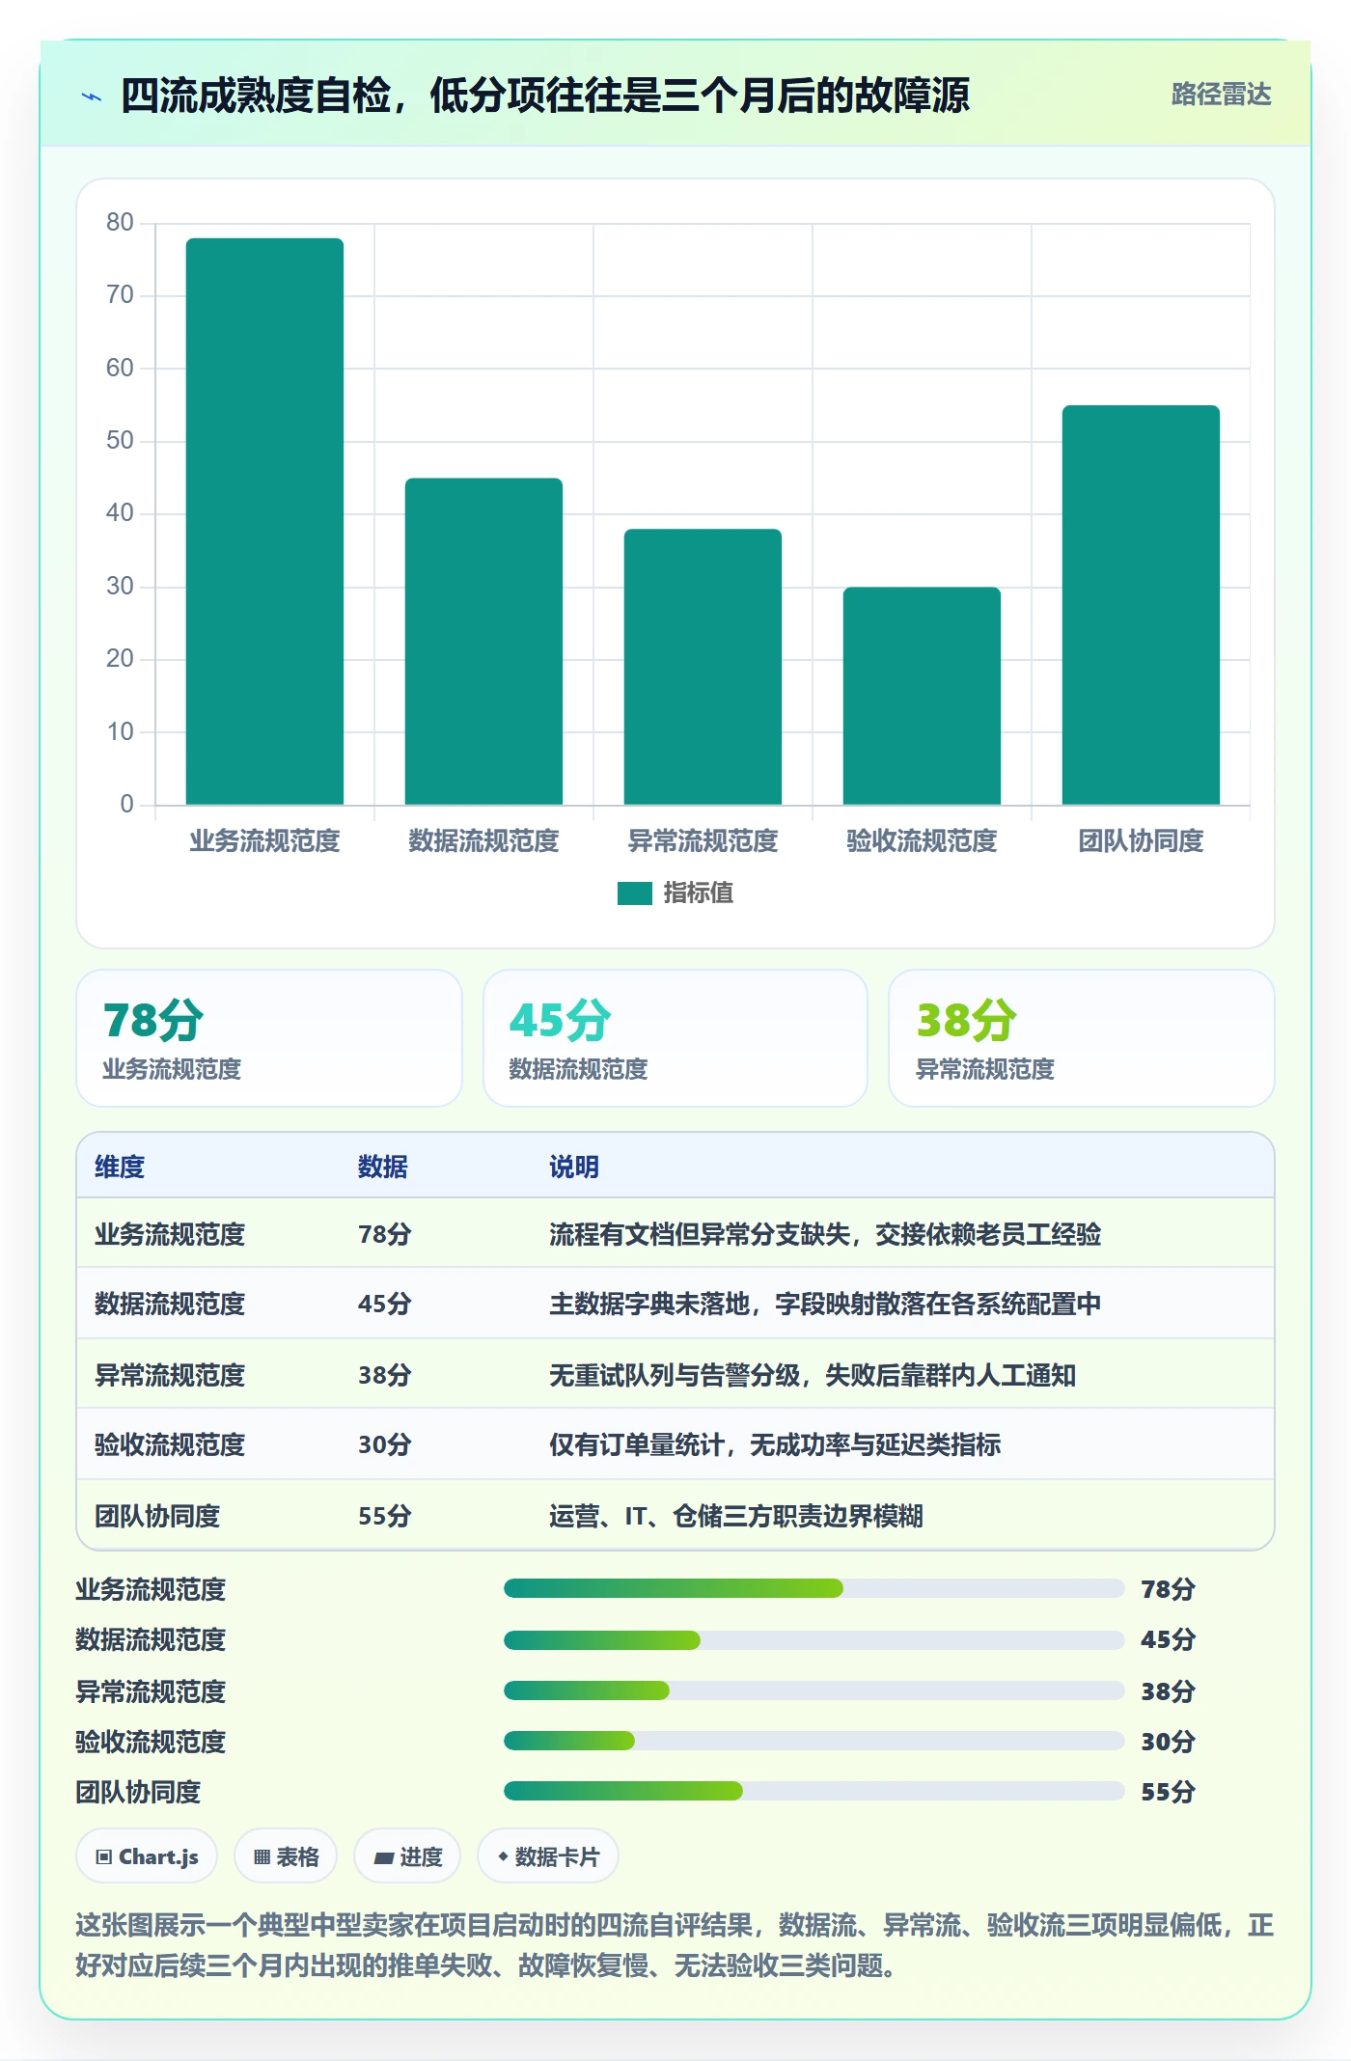1351x2061 pixels.
Task: Click table cell 流程有文档但异常分支缺失，交接依赖老员工经验
Action: pyautogui.click(x=825, y=1234)
